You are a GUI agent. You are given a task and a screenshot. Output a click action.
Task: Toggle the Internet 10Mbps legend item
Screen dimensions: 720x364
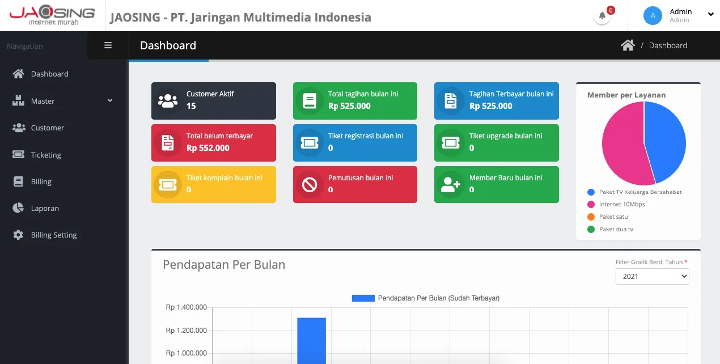click(616, 204)
